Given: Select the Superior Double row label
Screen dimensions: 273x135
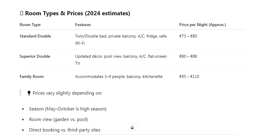Looking at the screenshot, I should coord(35,56).
